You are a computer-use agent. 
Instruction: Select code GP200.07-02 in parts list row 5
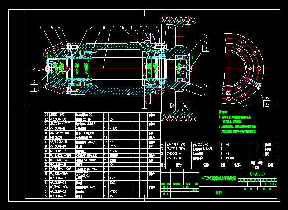(x=58, y=196)
